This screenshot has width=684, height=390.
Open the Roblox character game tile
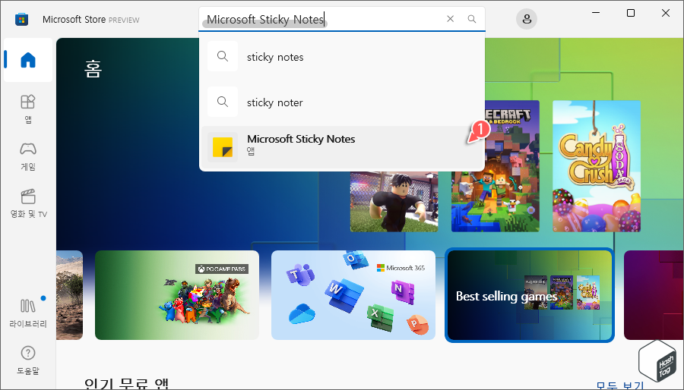tap(394, 200)
